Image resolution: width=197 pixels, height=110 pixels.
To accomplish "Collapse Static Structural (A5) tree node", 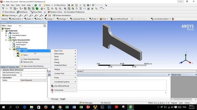I will [6, 40].
